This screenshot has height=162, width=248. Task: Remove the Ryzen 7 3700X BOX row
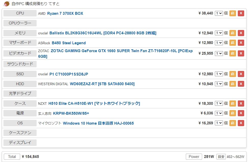pos(241,13)
